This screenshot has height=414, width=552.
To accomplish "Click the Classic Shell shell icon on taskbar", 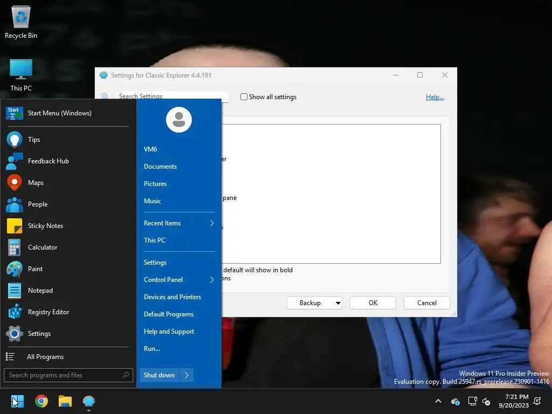I will (x=89, y=401).
